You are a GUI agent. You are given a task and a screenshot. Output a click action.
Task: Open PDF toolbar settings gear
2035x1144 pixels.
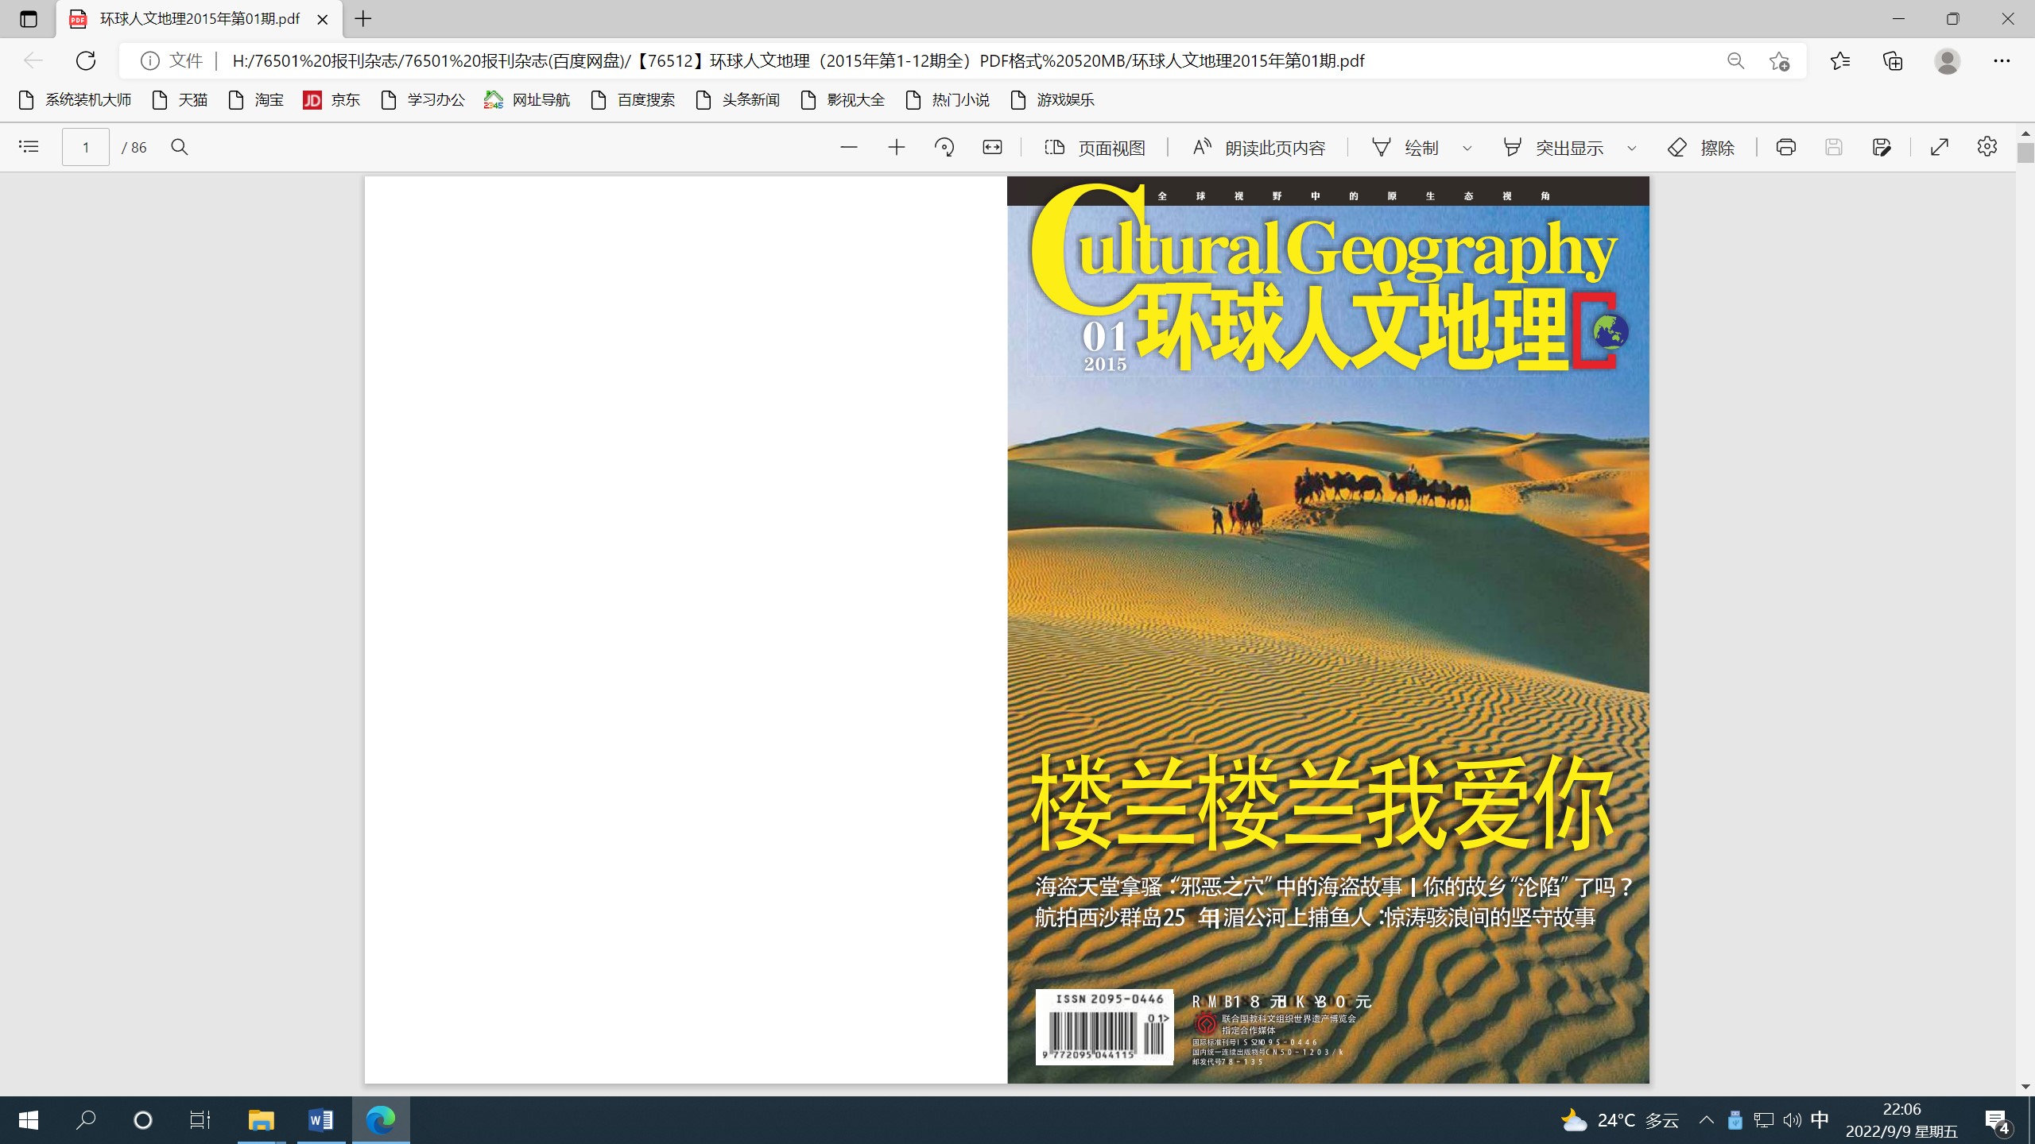(1987, 147)
